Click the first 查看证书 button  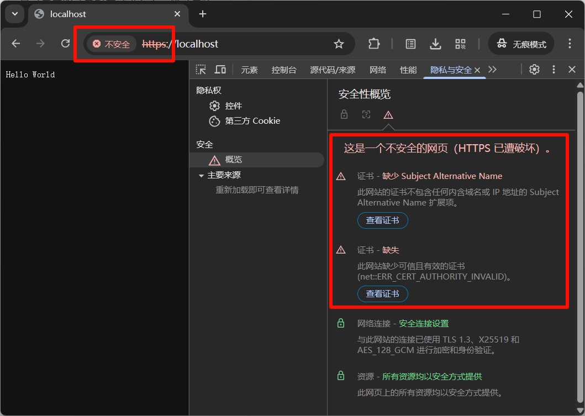click(382, 220)
